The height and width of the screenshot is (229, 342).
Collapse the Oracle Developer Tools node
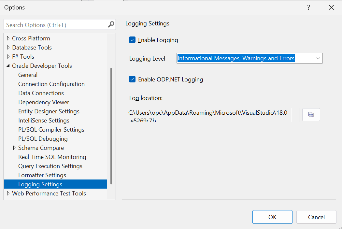coord(8,65)
